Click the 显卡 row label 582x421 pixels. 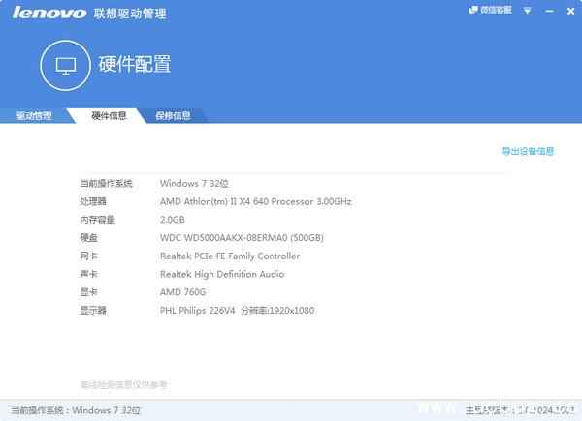(x=88, y=292)
